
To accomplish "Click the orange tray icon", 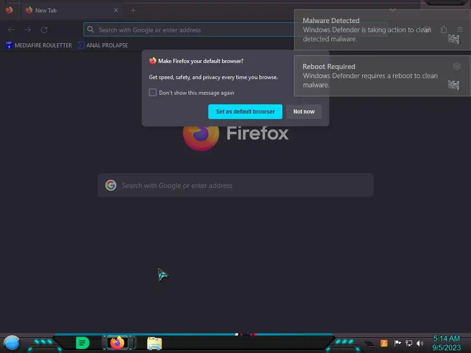I will click(x=384, y=343).
